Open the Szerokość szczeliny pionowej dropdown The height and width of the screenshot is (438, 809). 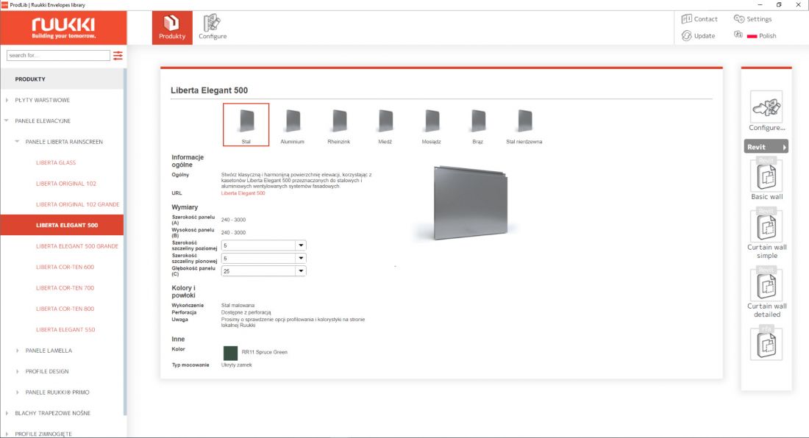pos(263,258)
